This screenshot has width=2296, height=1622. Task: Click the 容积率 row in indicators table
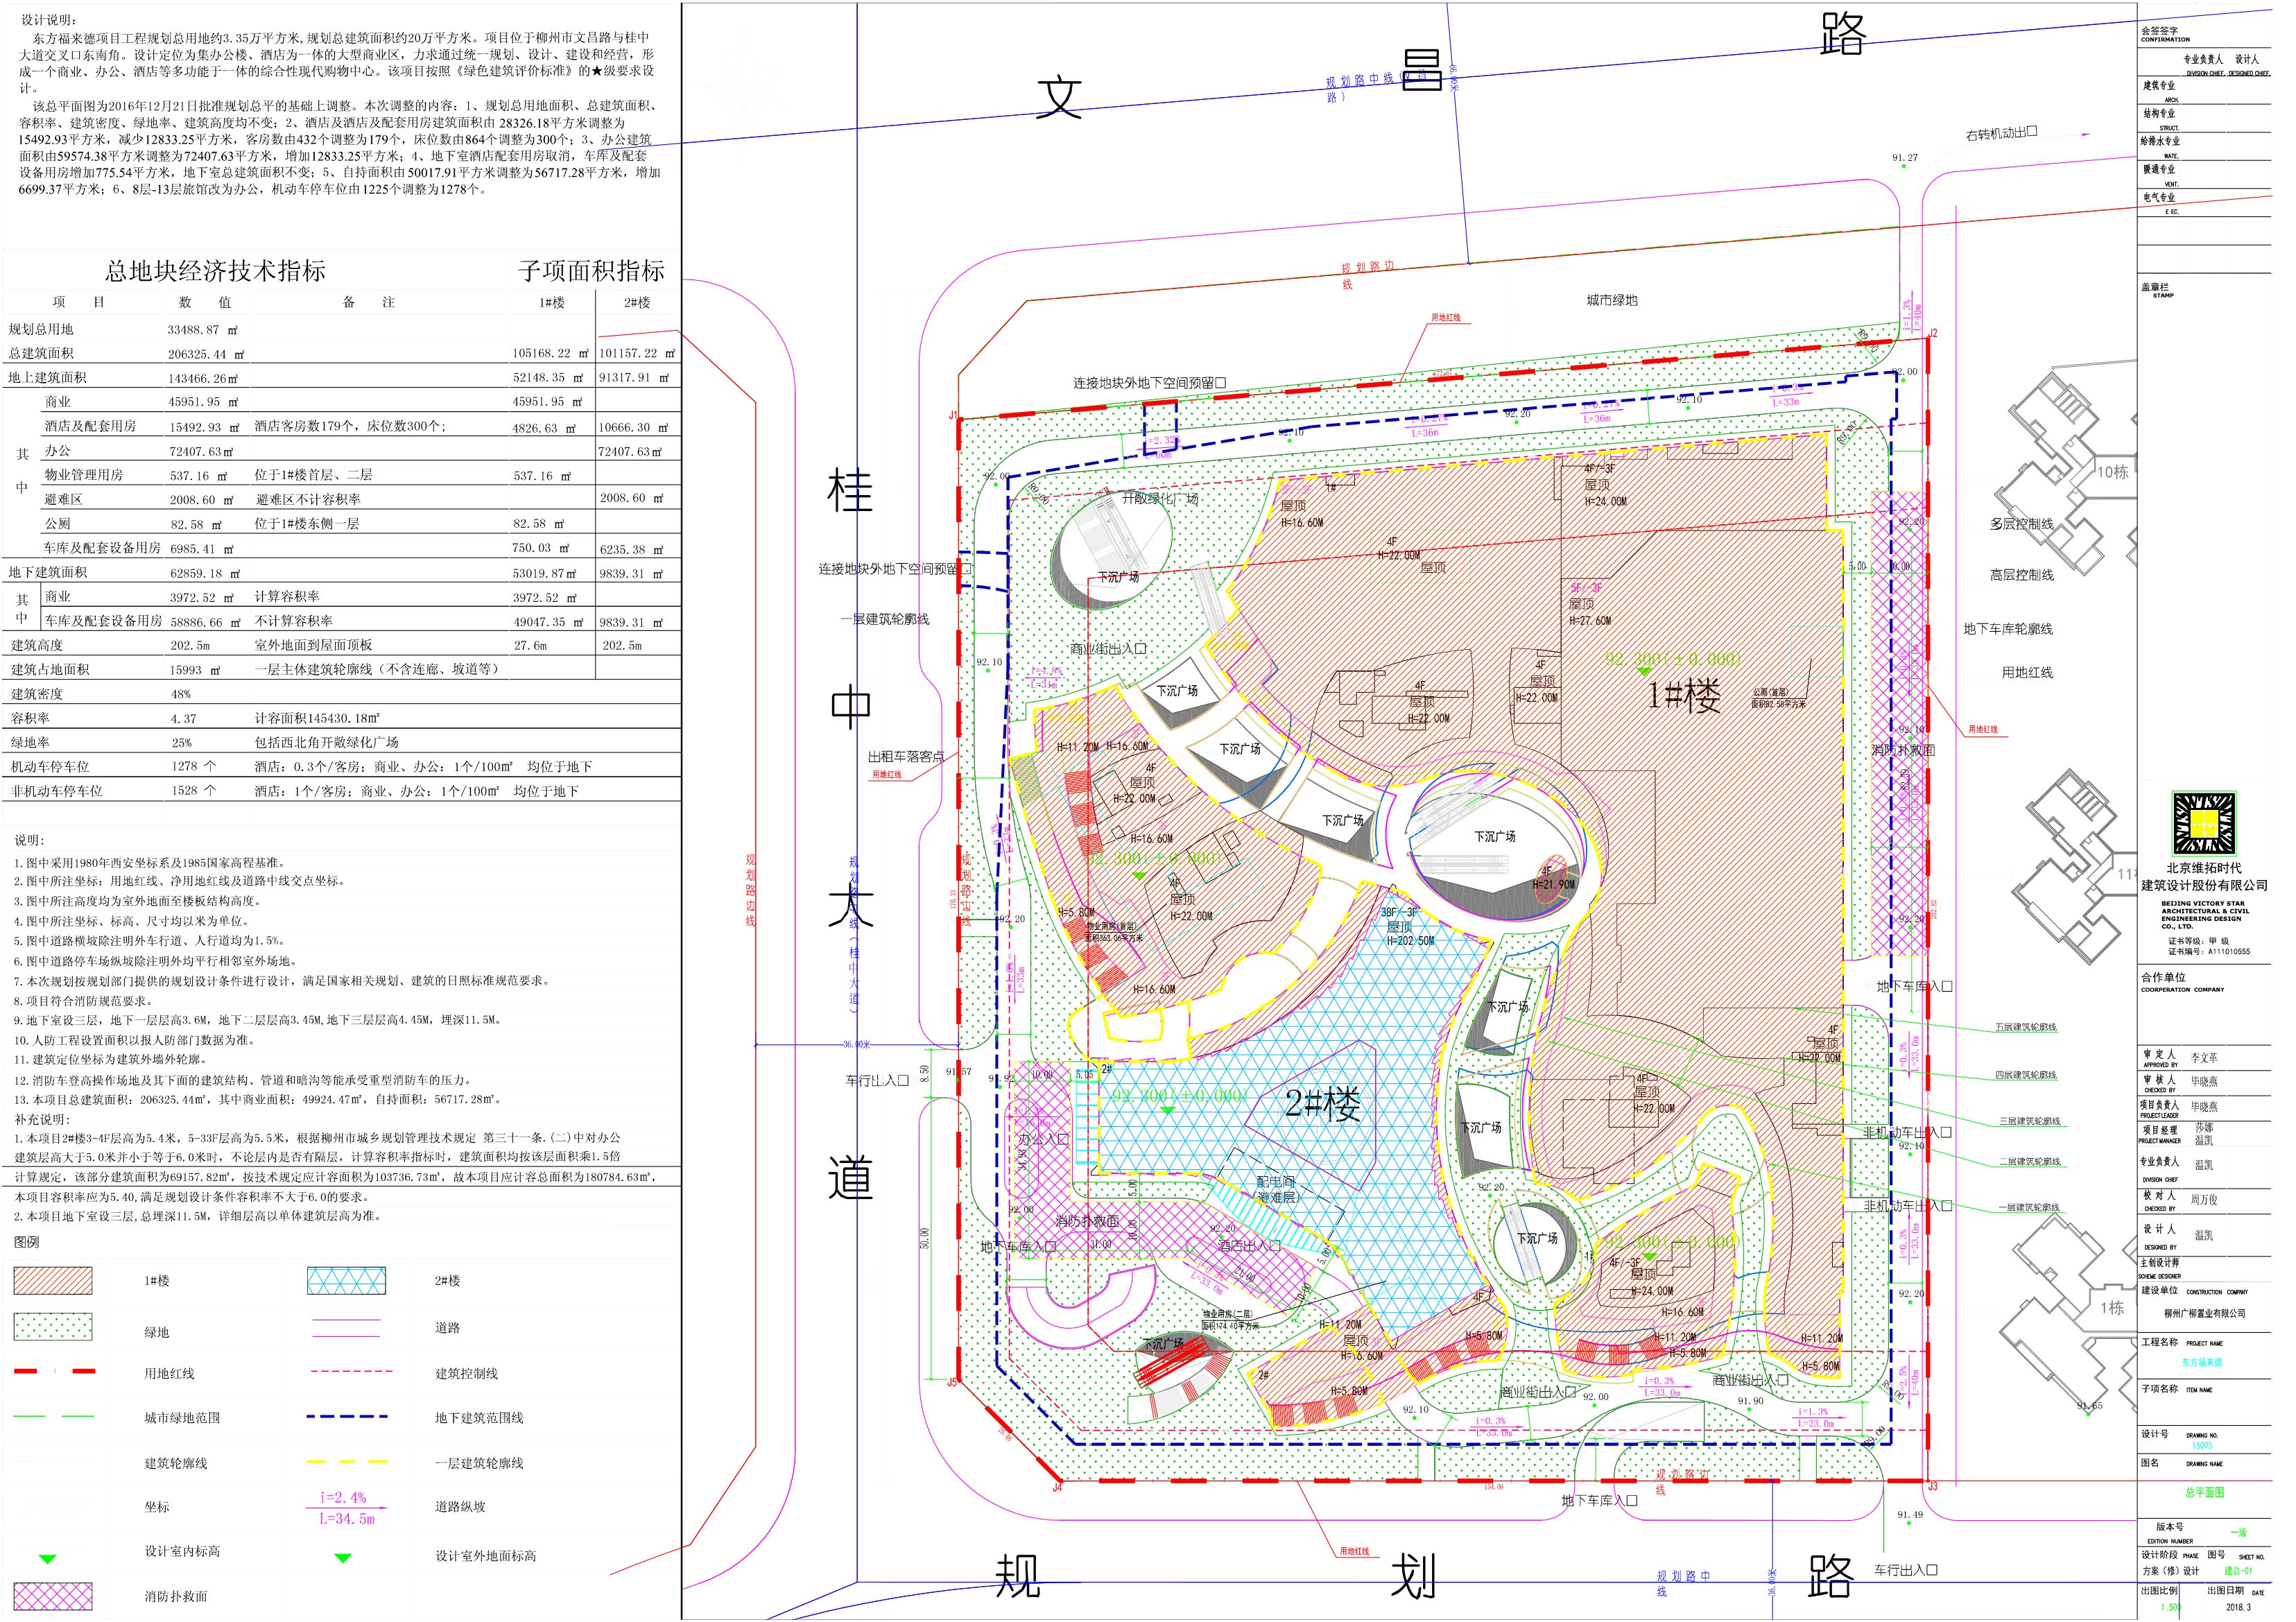pos(30,718)
